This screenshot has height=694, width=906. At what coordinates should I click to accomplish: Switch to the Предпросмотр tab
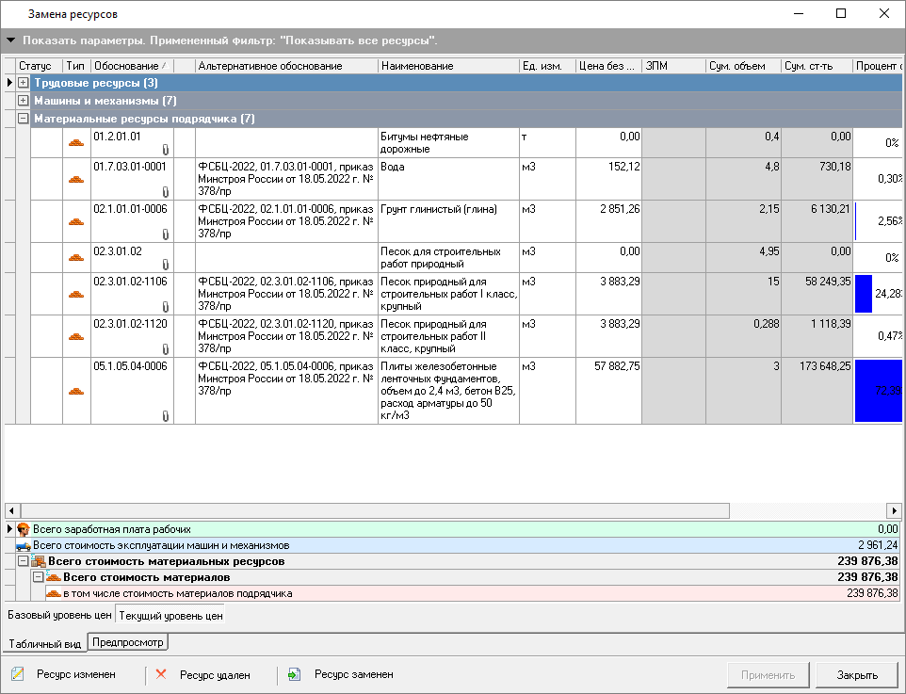(x=128, y=643)
